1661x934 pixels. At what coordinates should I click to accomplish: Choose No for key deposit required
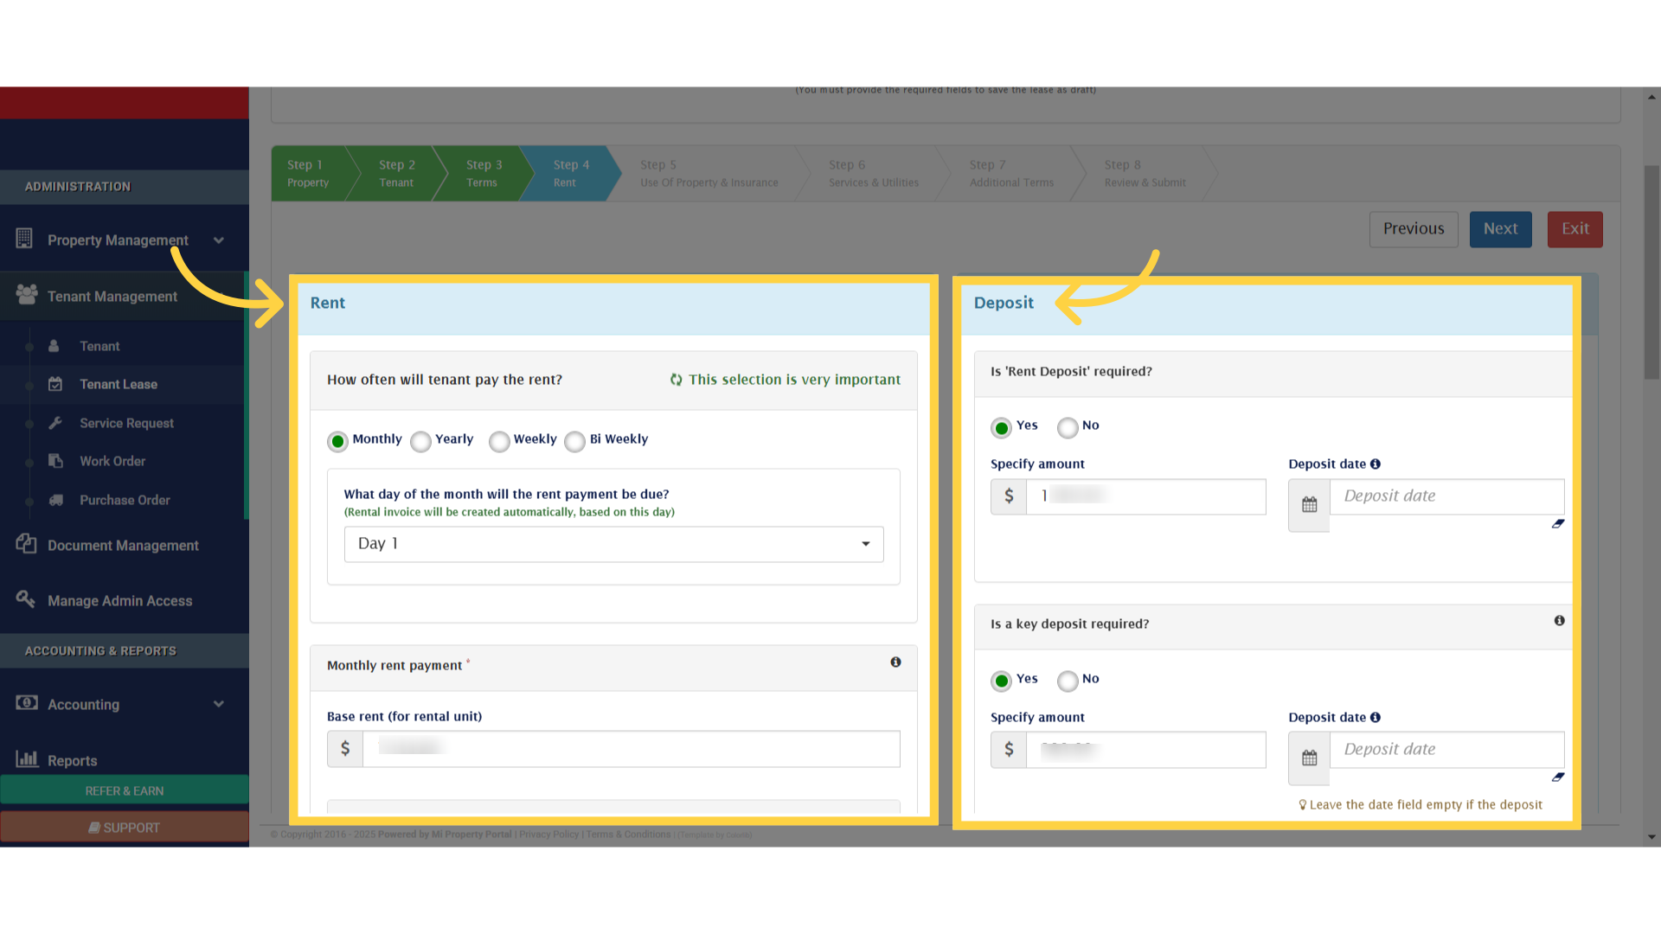tap(1068, 681)
